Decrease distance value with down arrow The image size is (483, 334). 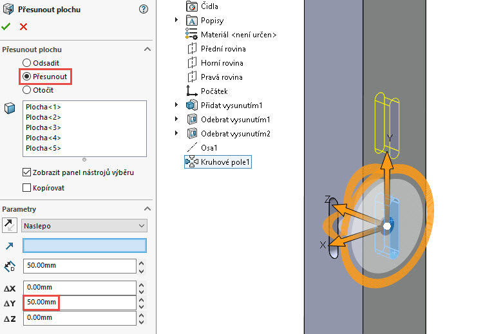click(x=142, y=271)
